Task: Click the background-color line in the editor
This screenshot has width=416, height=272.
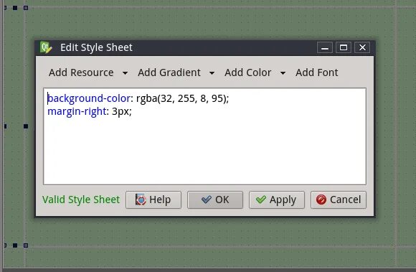Action: coord(138,98)
